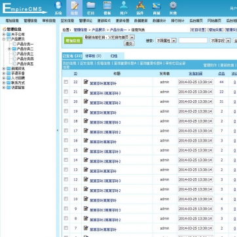Click the edit icon in row ID 14
237x237 pixels.
[86, 160]
